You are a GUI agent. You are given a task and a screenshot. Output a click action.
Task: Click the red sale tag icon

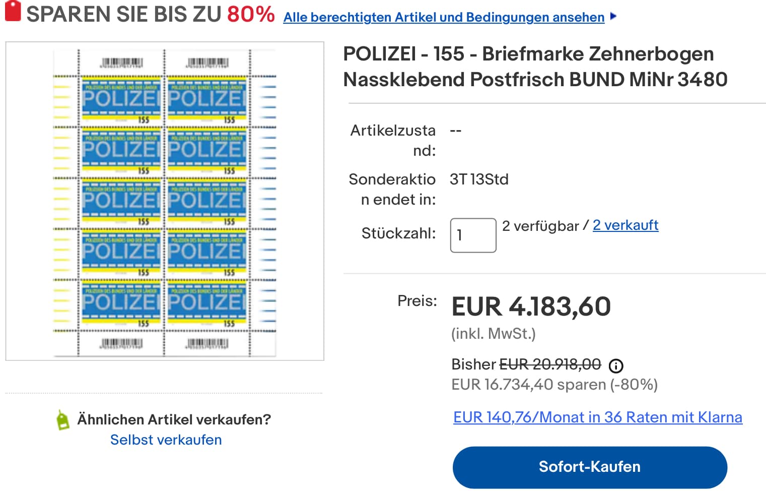pos(13,11)
